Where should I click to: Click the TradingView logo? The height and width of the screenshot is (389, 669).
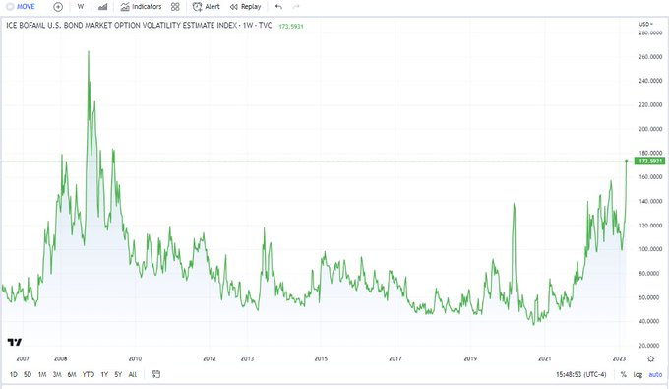14,342
